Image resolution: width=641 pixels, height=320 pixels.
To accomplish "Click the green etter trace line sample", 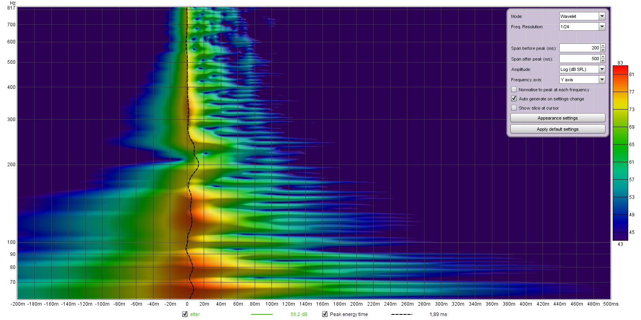I will click(262, 314).
